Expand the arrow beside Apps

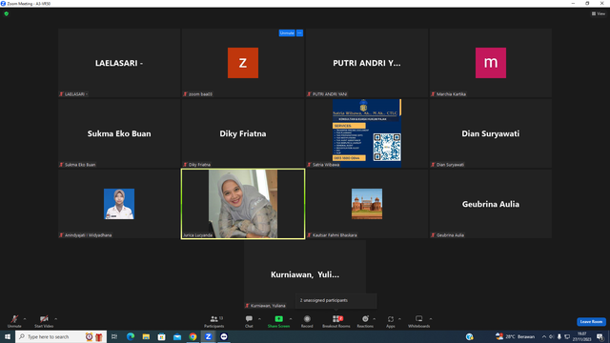399,319
